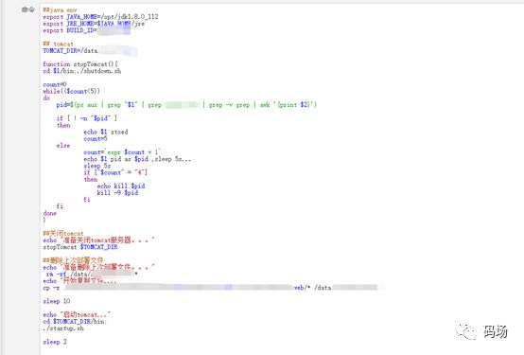The image size is (524, 355).
Task: Click the "sleep 5s" line
Action: [x=96, y=166]
